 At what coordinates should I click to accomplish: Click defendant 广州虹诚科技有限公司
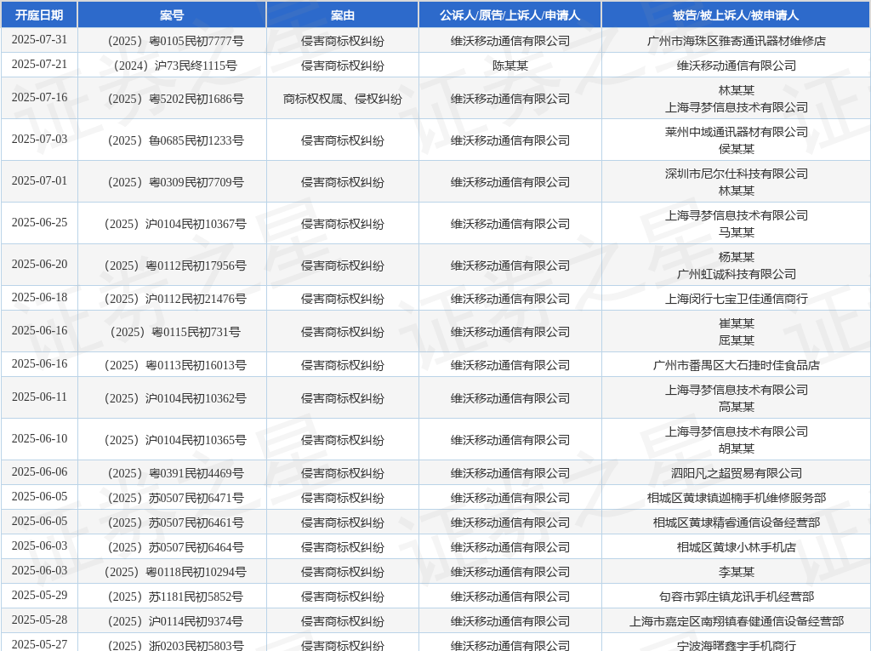(x=736, y=273)
